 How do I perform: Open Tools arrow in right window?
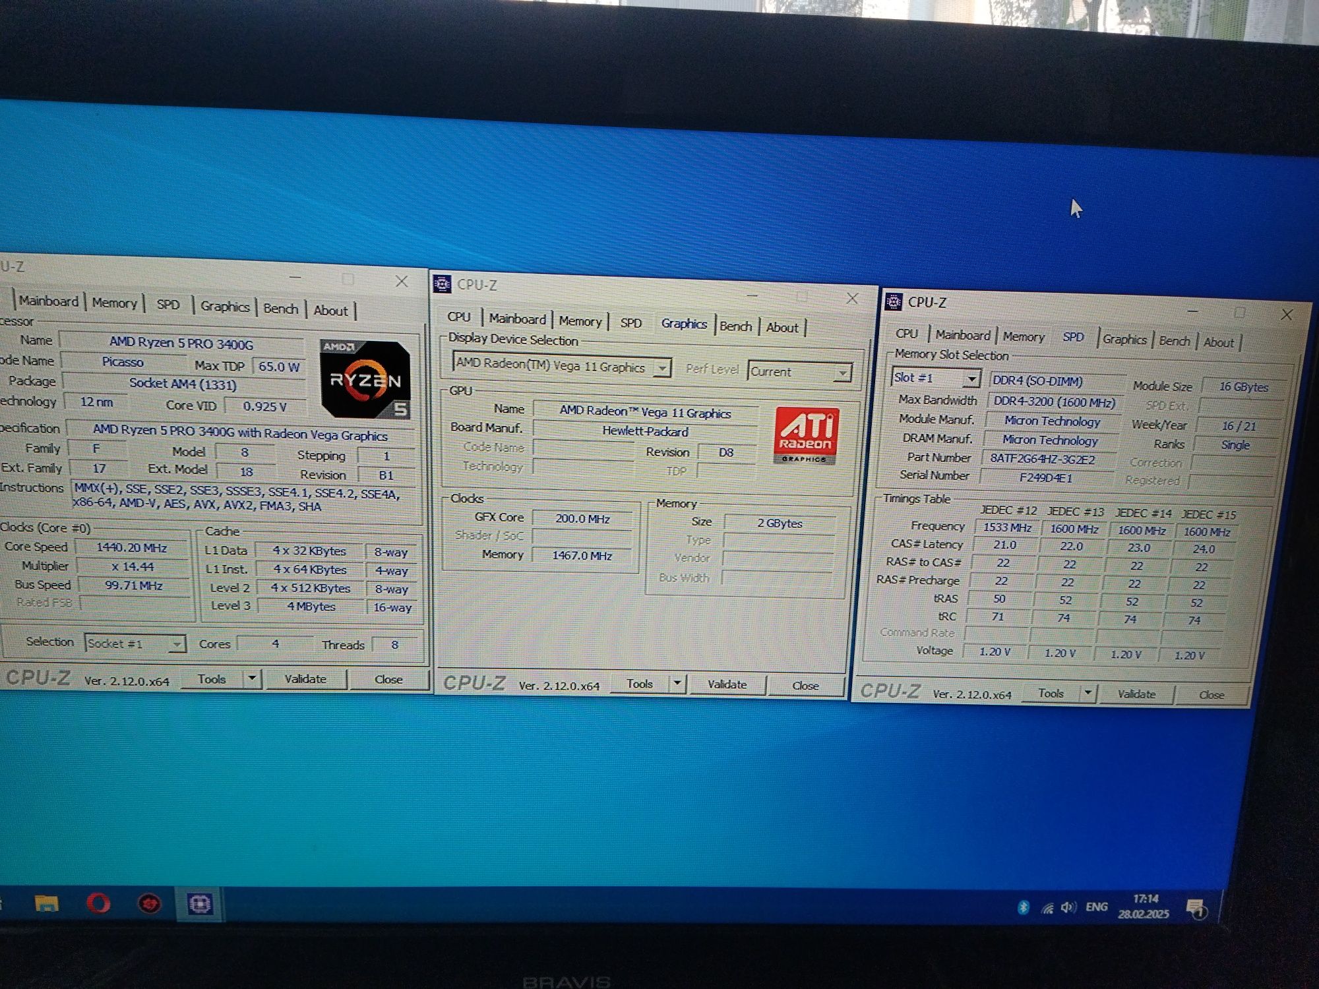coord(1088,693)
